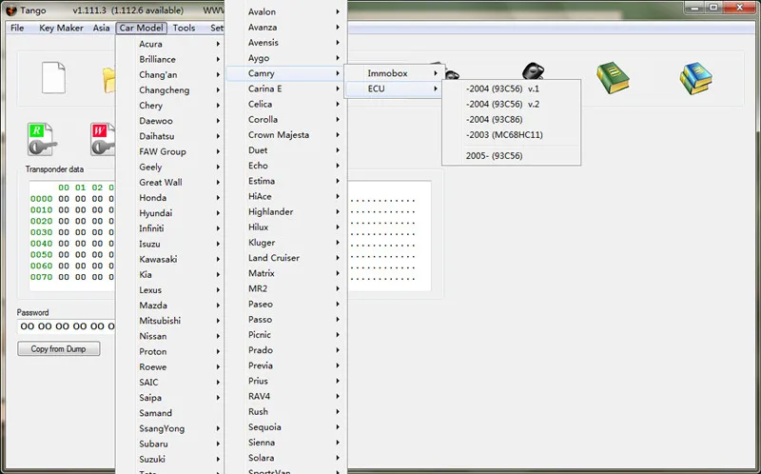
Task: Open the Key Maker menu
Action: click(61, 29)
